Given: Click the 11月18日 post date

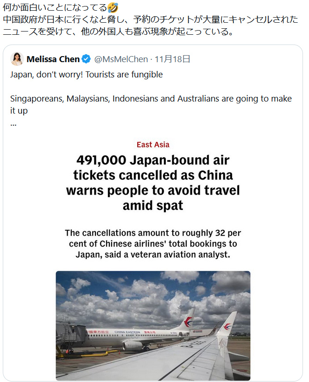Looking at the screenshot, I should click(x=172, y=59).
